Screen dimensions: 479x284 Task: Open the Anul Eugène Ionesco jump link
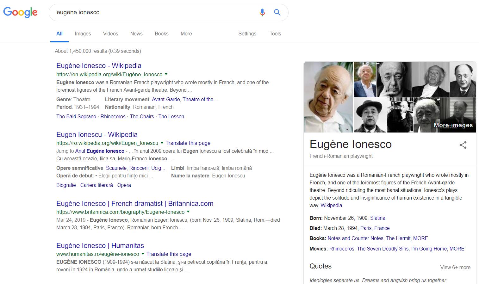point(100,151)
